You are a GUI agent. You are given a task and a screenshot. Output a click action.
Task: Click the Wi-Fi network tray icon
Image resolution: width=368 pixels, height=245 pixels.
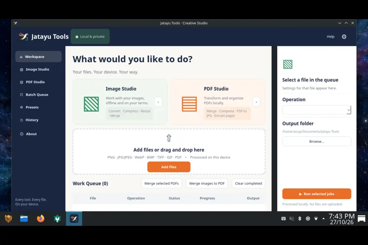click(316, 218)
